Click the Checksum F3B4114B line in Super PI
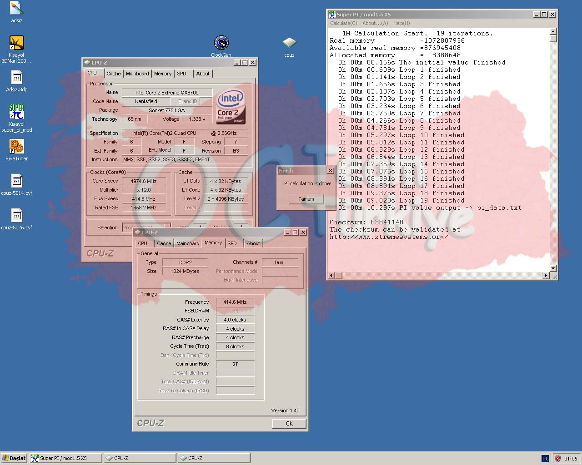This screenshot has width=582, height=465. click(x=366, y=223)
